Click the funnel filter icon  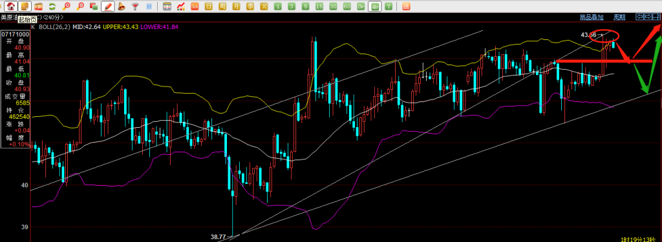point(135,6)
